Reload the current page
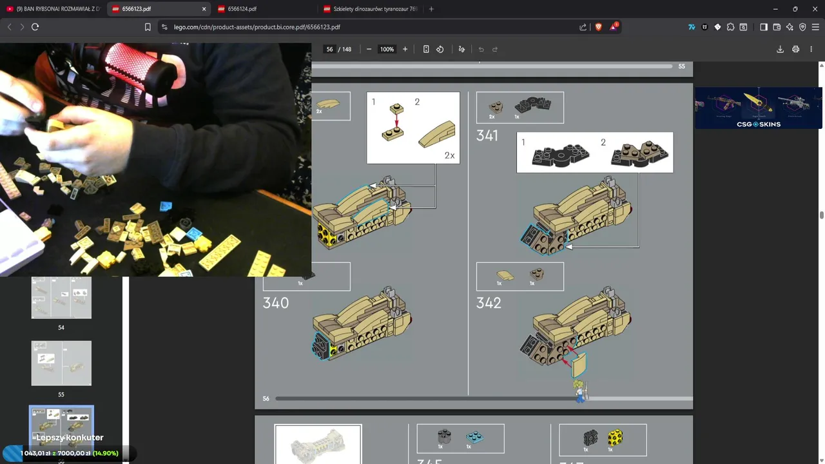The width and height of the screenshot is (825, 464). [35, 27]
